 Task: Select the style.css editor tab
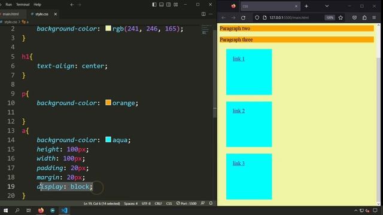(41, 14)
